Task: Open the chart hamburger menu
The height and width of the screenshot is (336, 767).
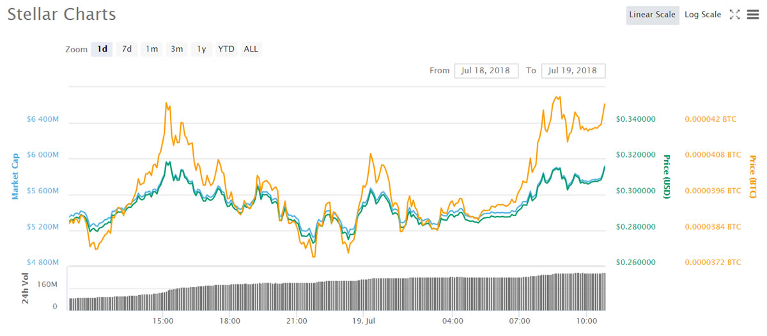Action: [752, 14]
